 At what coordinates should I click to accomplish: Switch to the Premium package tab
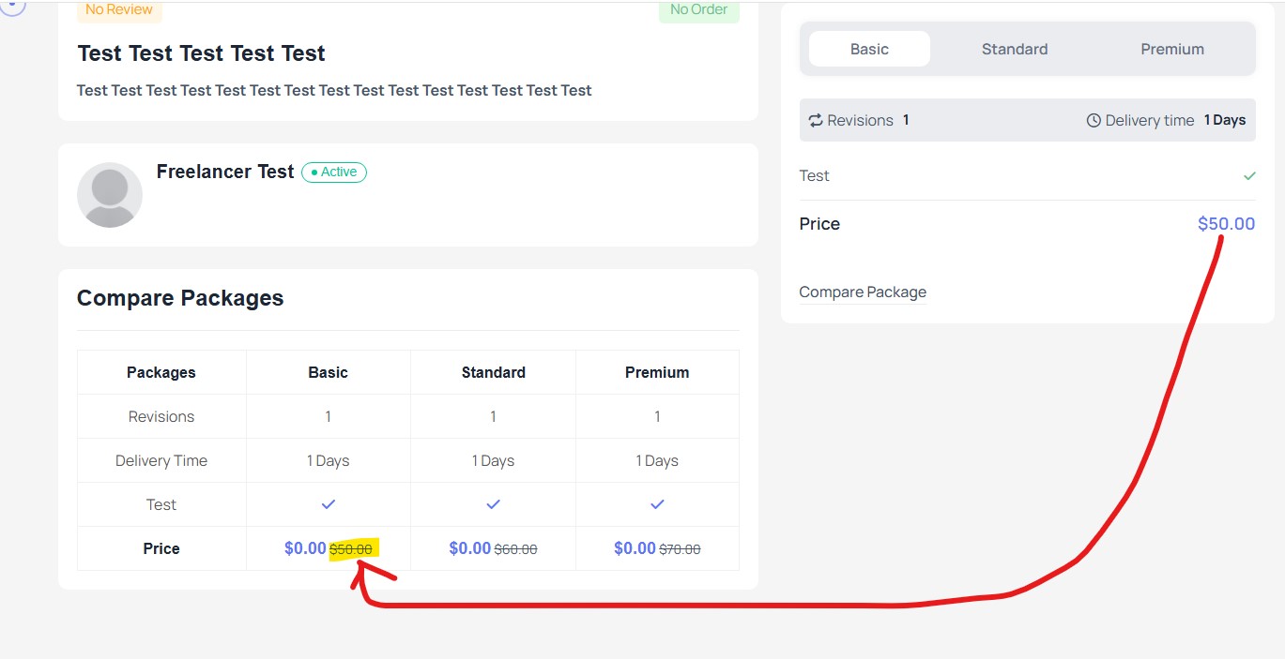1172,50
